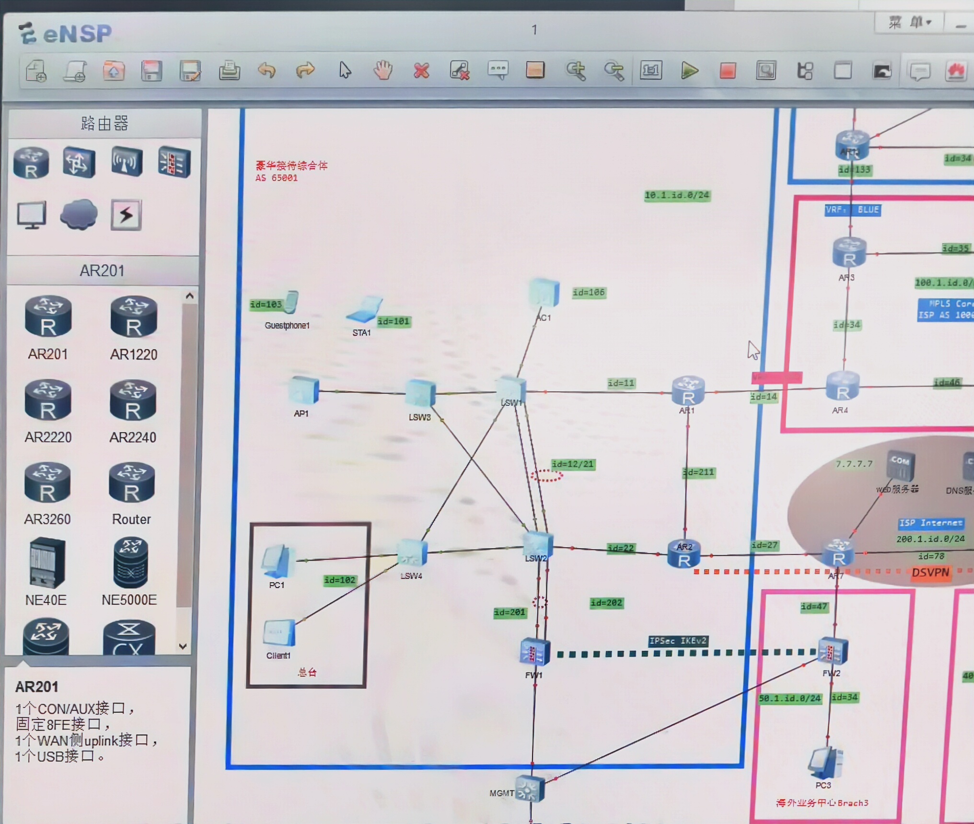
Task: Select the Firewall device category icon
Action: coord(174,162)
